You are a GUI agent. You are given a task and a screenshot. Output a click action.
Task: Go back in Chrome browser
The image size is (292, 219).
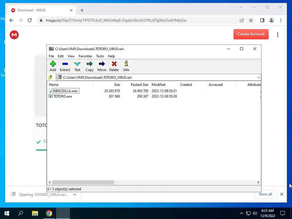click(x=11, y=20)
